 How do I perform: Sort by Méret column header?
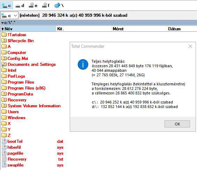(139, 29)
